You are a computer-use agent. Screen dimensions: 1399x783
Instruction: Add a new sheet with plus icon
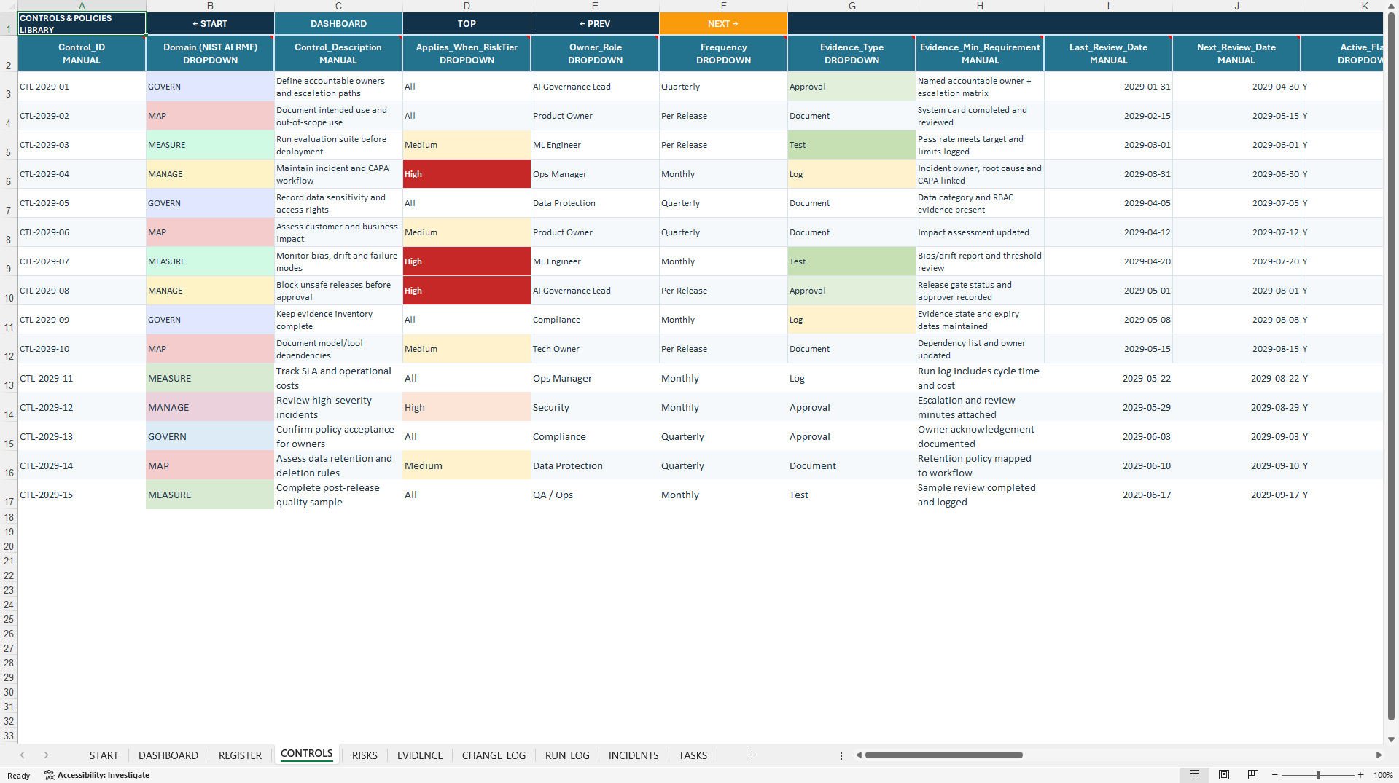[x=752, y=755]
